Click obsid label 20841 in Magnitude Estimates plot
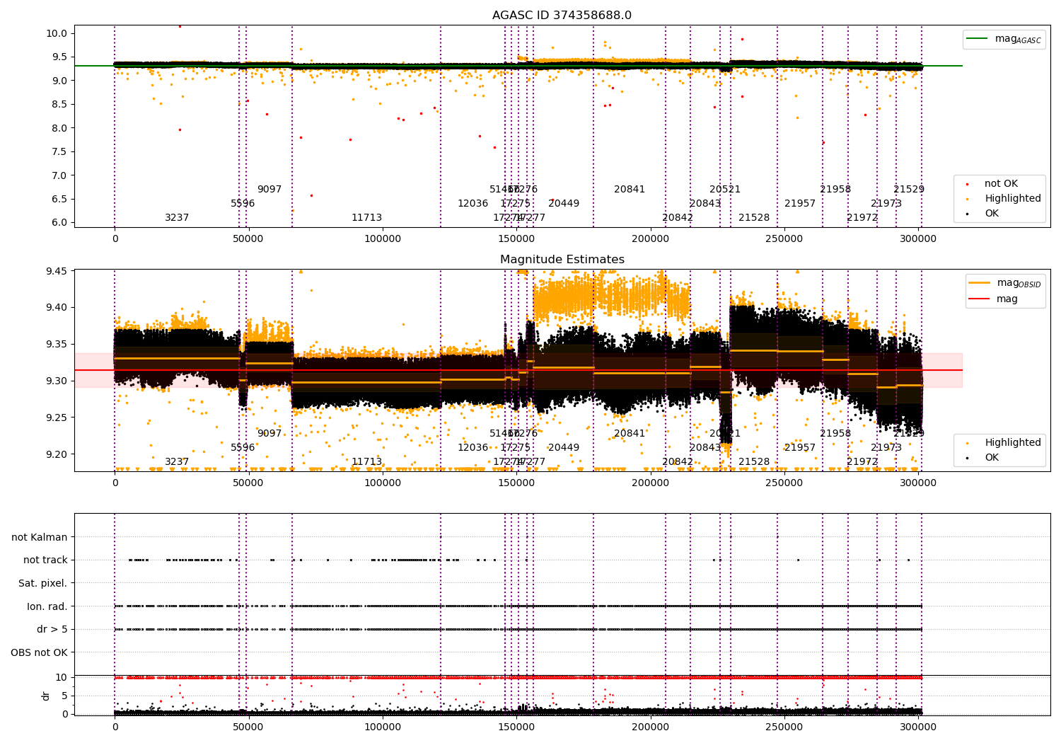Image resolution: width=1061 pixels, height=743 pixels. 630,434
